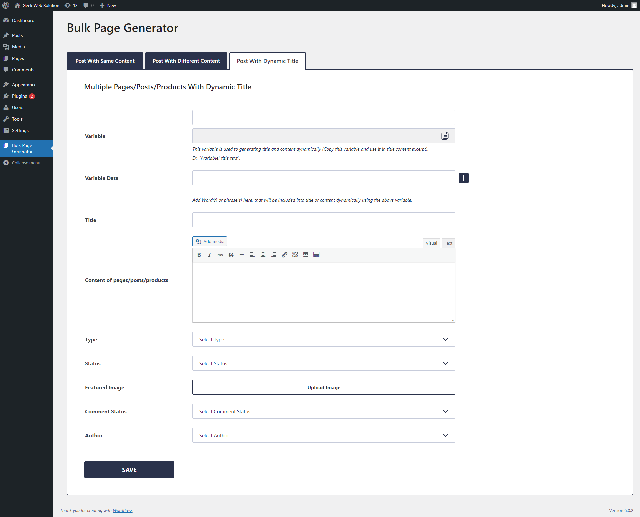Open the Select Status dropdown
This screenshot has width=640, height=517.
[x=324, y=363]
